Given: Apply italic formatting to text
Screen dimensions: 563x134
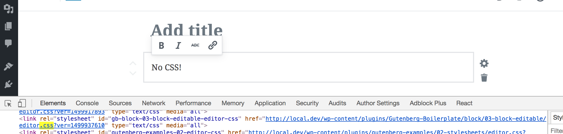Looking at the screenshot, I should pyautogui.click(x=178, y=45).
